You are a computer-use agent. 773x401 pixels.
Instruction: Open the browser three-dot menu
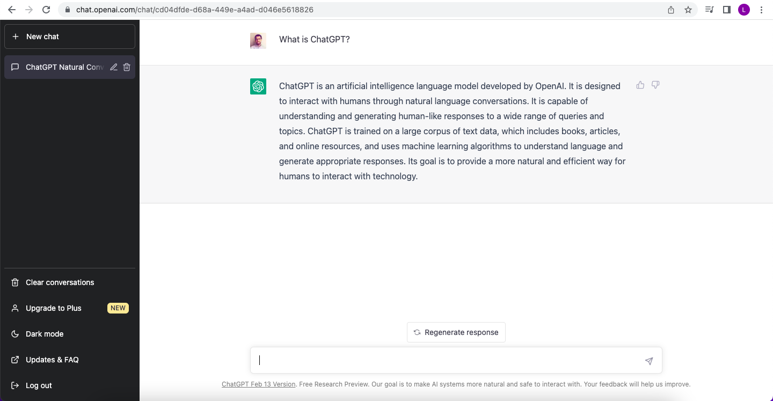[x=762, y=9]
